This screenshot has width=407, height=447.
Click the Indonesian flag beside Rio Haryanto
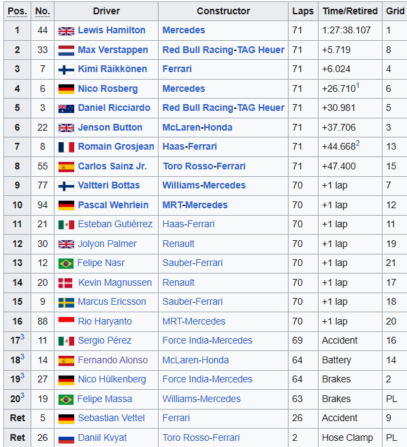(66, 322)
